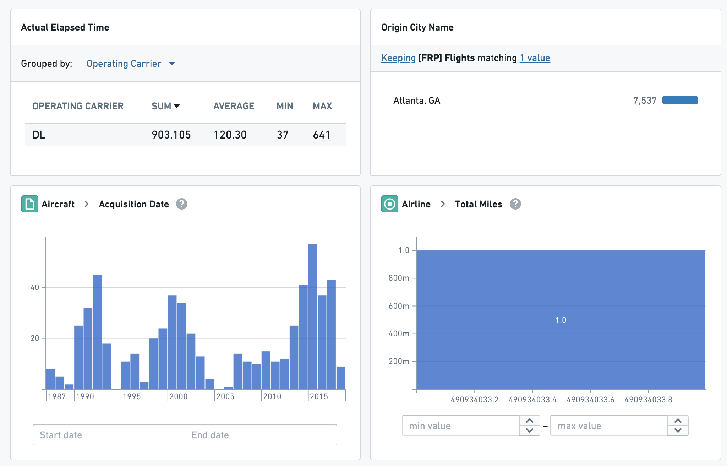
Task: Increment the max value stepper
Action: [678, 421]
